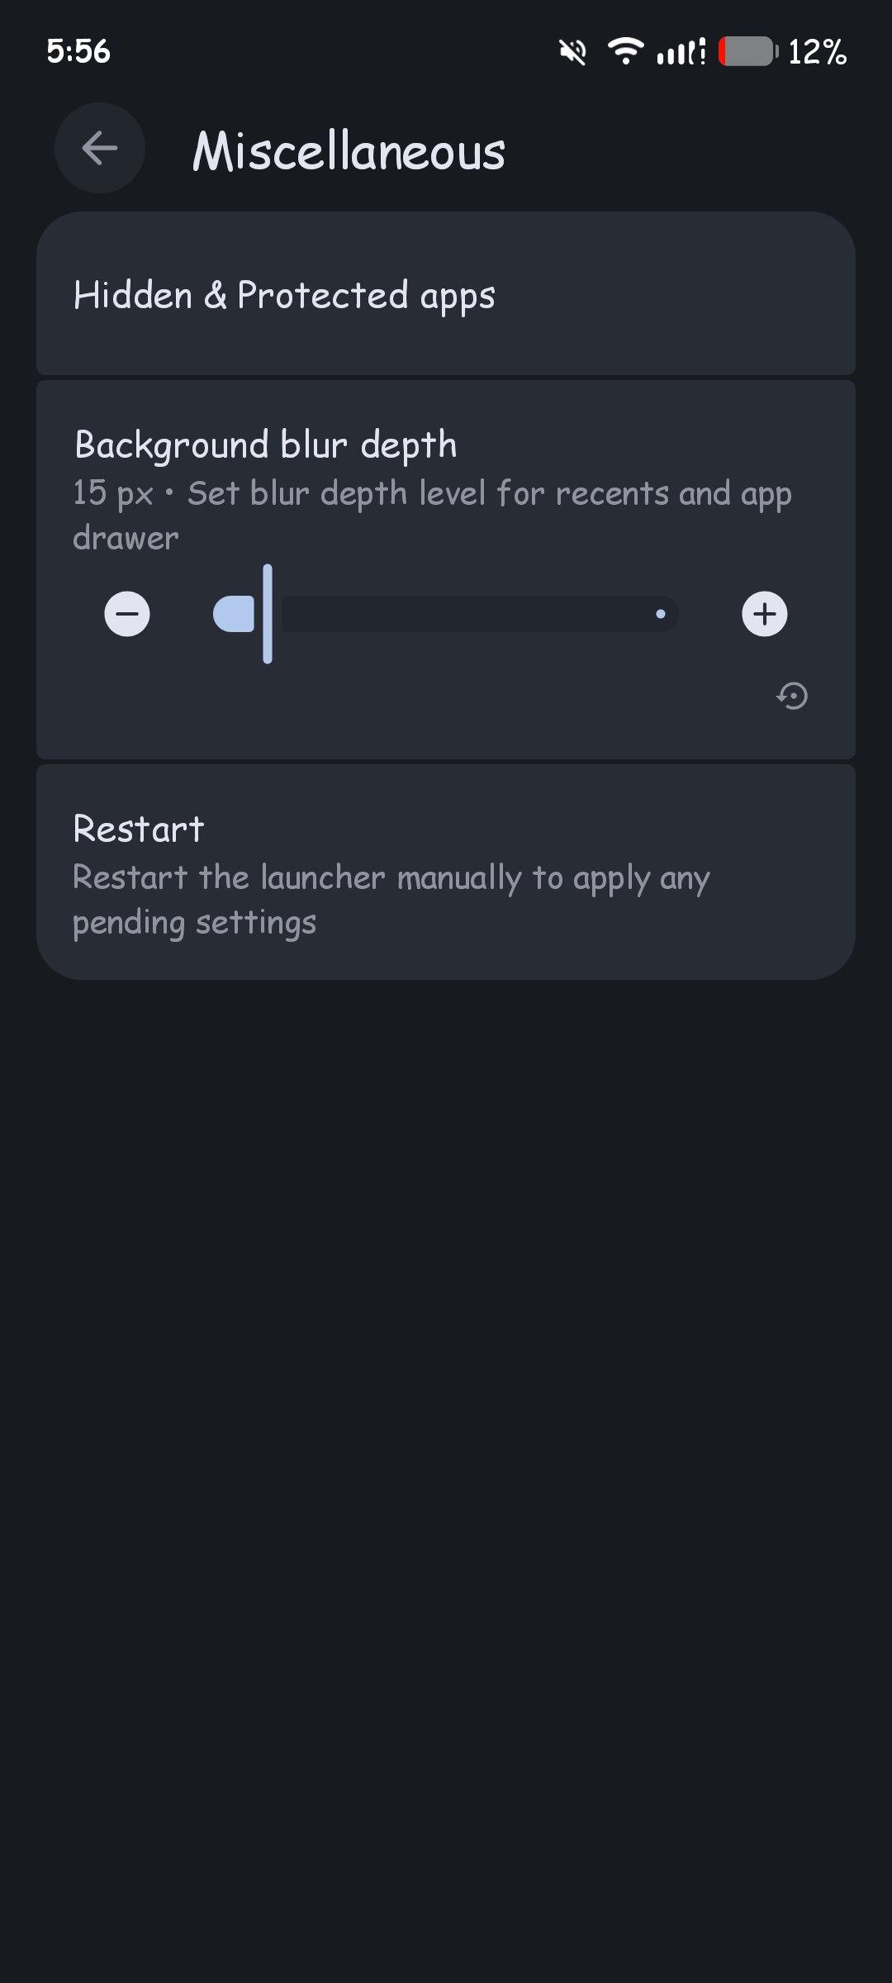Open Hidden & Protected apps
The width and height of the screenshot is (892, 1983).
(446, 295)
